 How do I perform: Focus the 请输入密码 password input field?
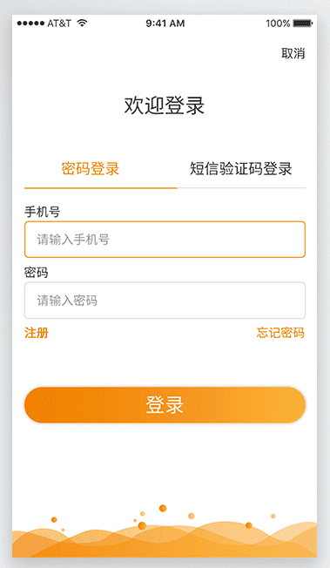pos(165,301)
